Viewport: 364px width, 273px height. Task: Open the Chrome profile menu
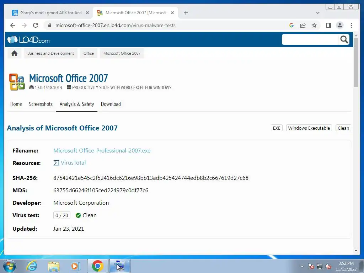click(x=339, y=25)
